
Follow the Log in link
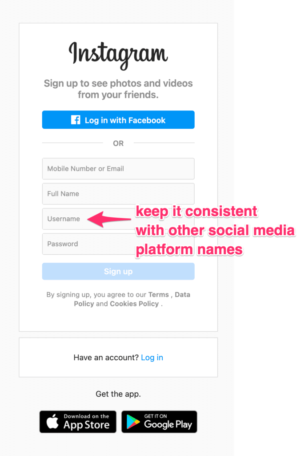click(152, 358)
